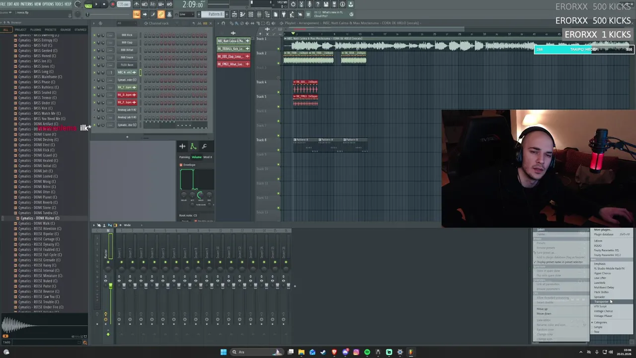Open the PATTERNS menu
This screenshot has height=358, width=636.
coord(27,4)
